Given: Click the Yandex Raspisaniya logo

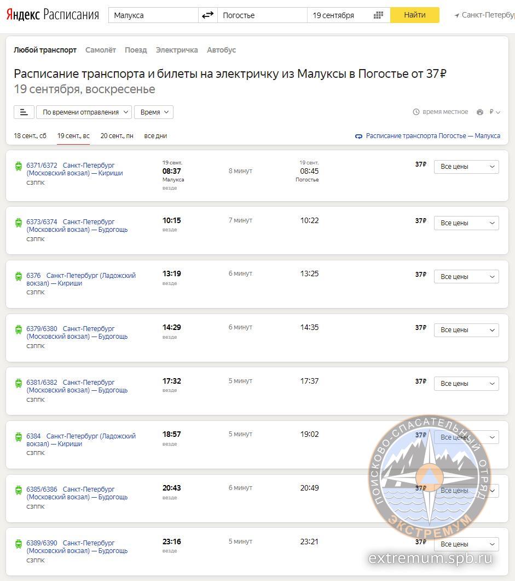Looking at the screenshot, I should pos(53,15).
